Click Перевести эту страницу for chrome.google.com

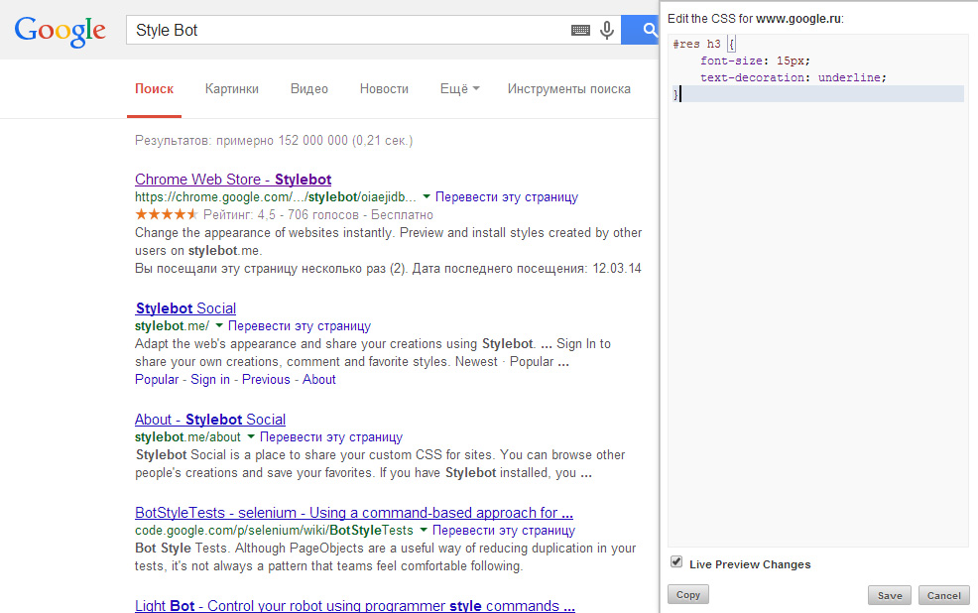click(507, 196)
